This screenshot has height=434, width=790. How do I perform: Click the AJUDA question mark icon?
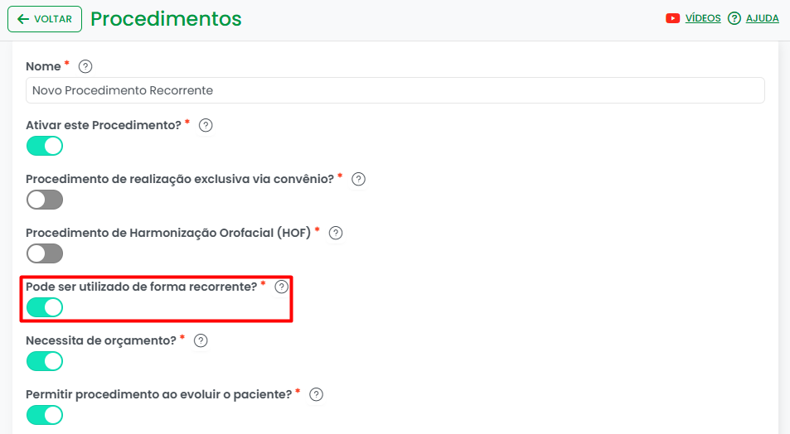tap(734, 18)
